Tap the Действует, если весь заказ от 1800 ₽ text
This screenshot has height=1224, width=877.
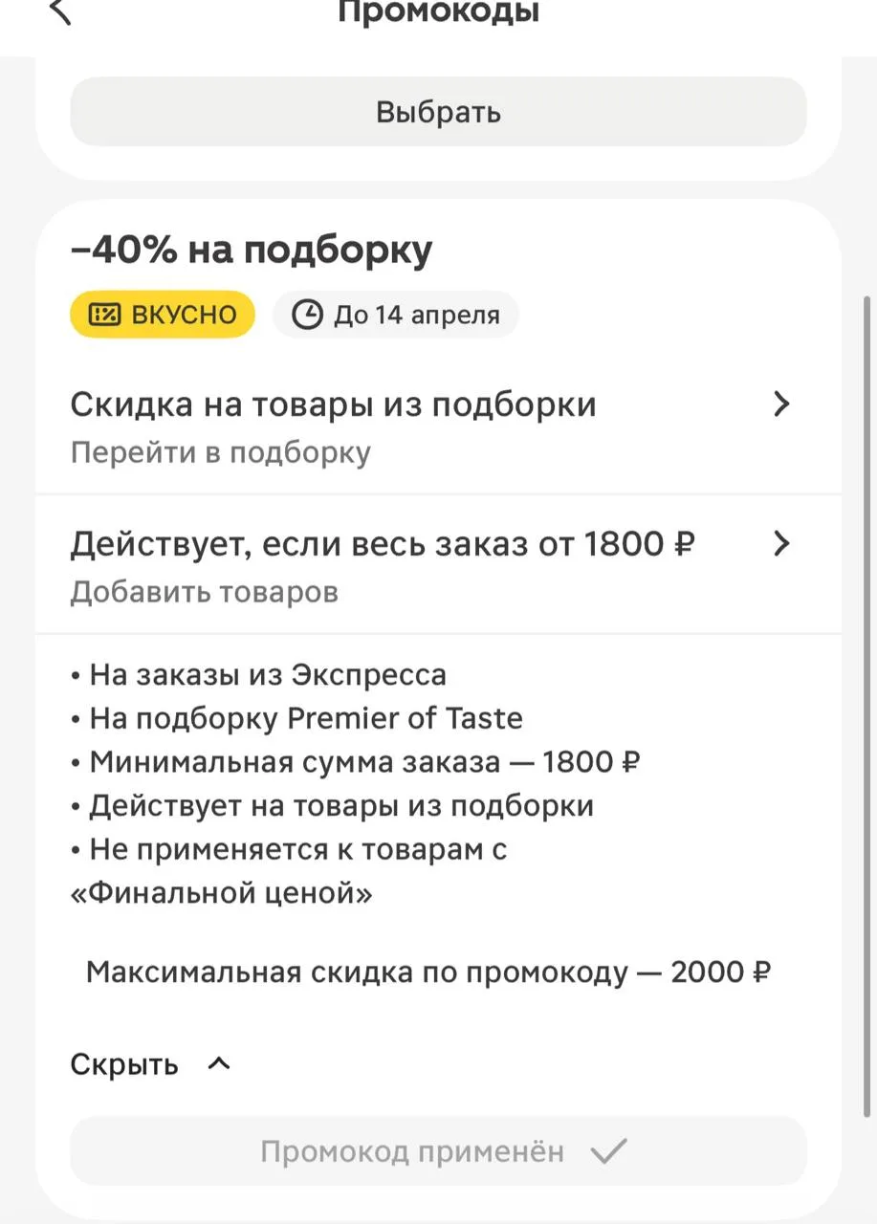pos(383,544)
